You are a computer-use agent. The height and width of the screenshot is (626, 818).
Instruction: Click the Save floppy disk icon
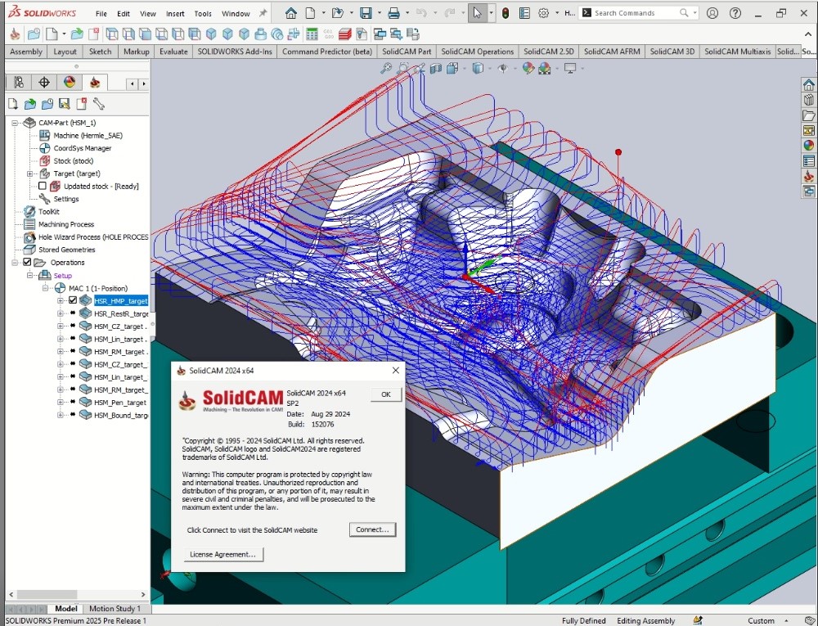click(x=366, y=13)
